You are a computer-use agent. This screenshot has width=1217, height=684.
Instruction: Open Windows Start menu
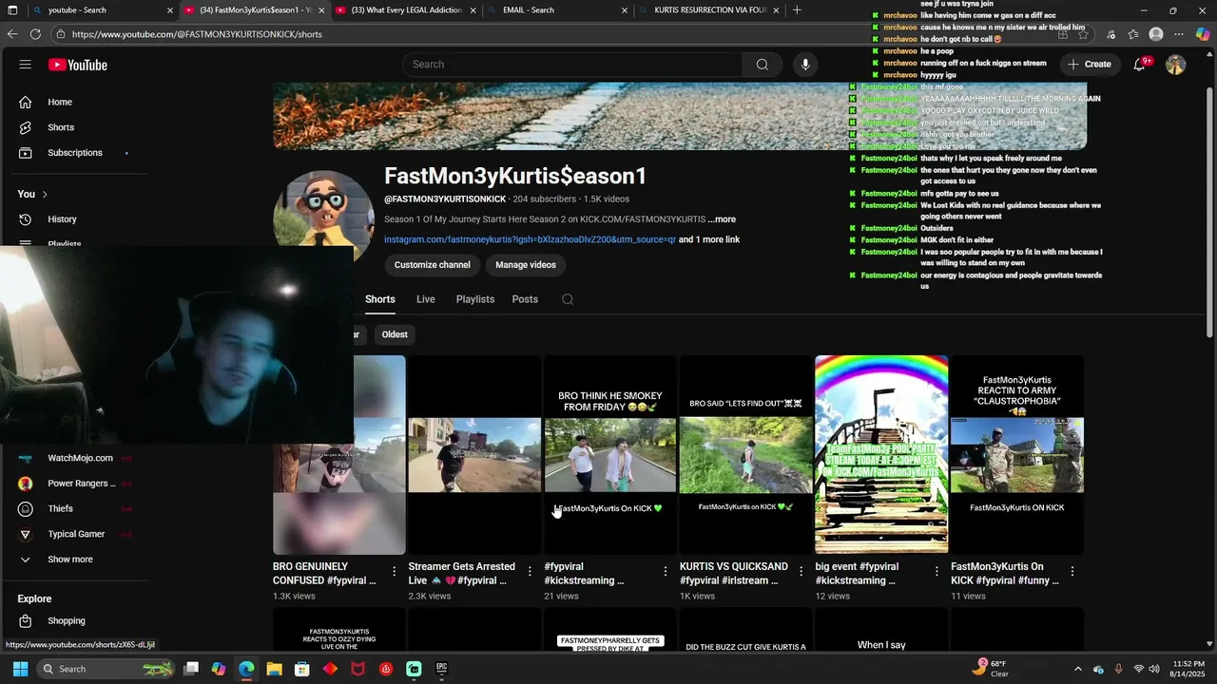click(20, 669)
